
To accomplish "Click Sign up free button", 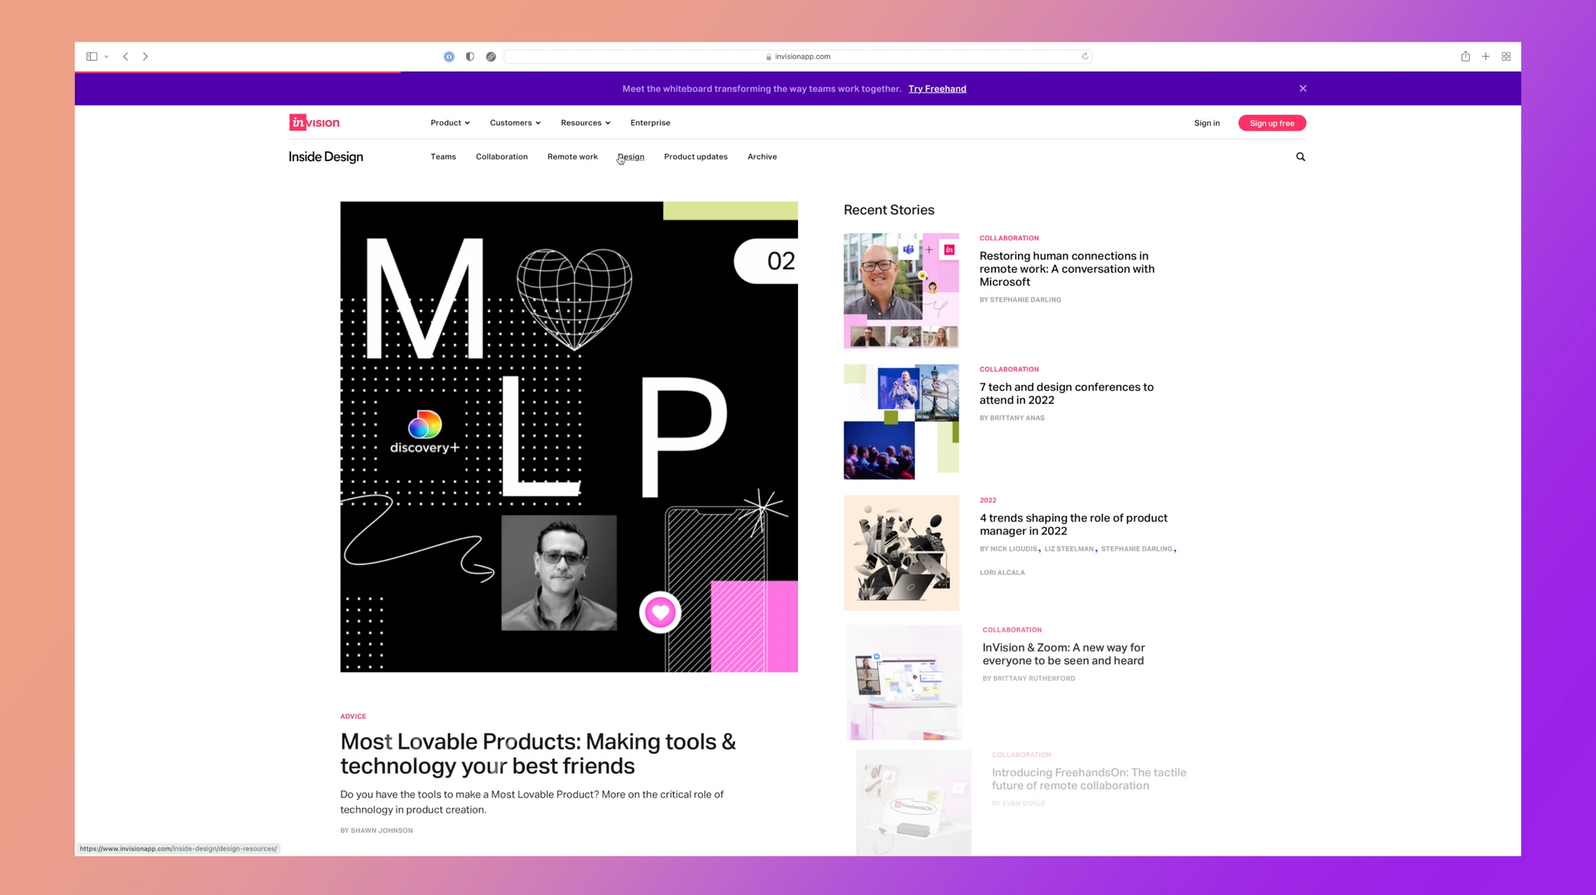I will [x=1271, y=123].
